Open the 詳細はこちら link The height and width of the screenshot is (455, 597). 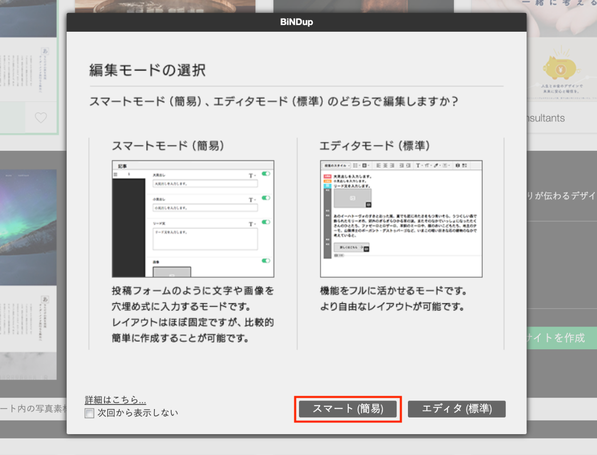[115, 400]
